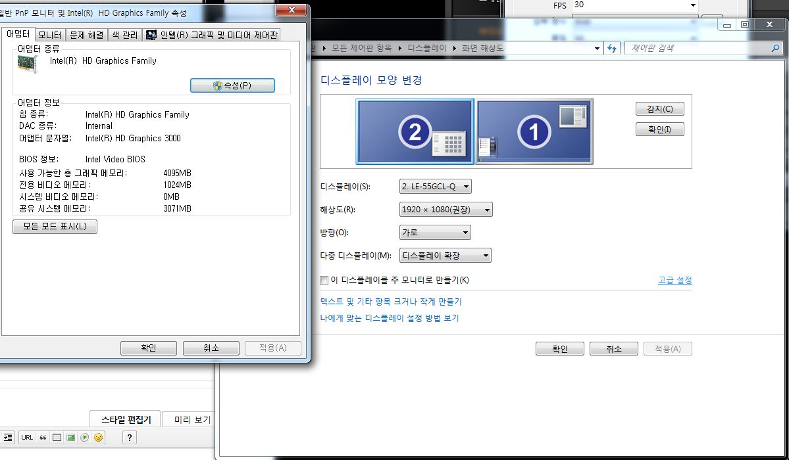789x460 pixels.
Task: Switch to the 색 관리 tab
Action: pos(125,35)
